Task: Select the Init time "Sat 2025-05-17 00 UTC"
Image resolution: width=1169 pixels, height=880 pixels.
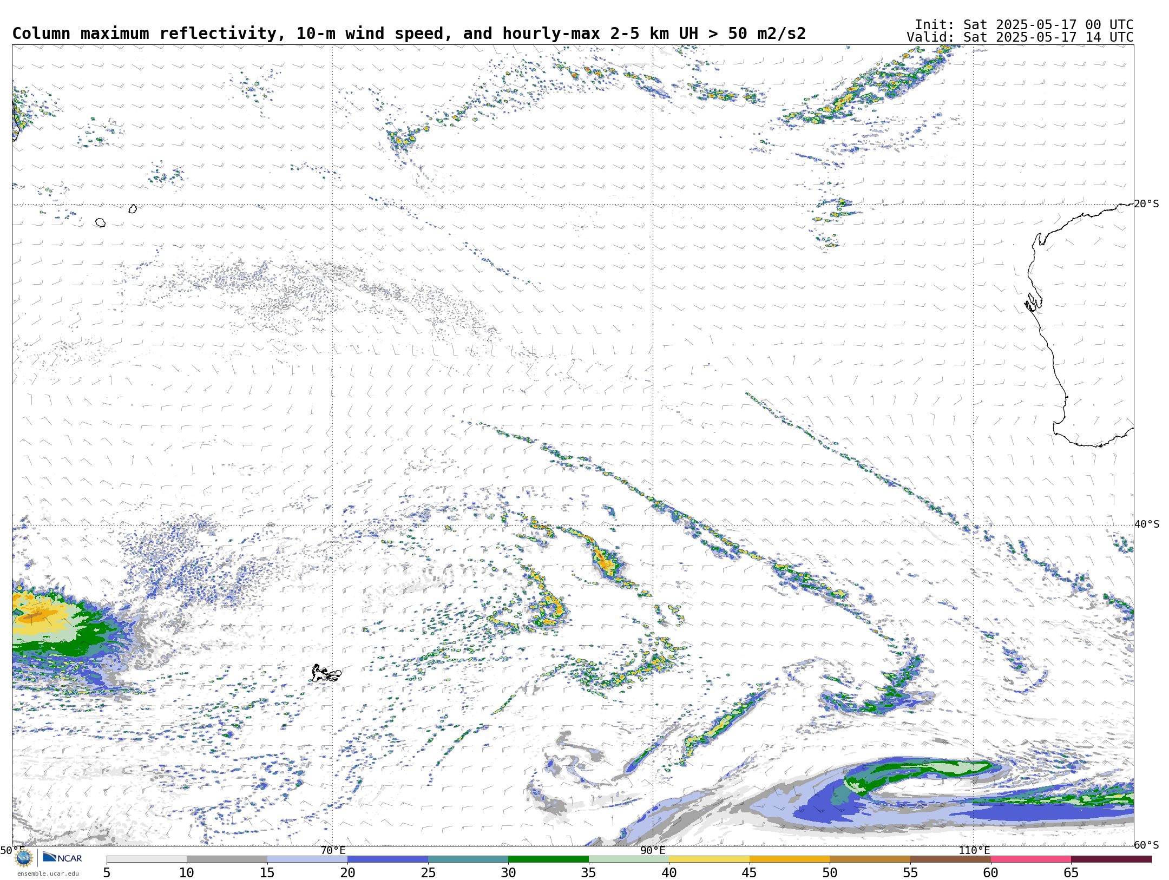Action: pos(1048,25)
